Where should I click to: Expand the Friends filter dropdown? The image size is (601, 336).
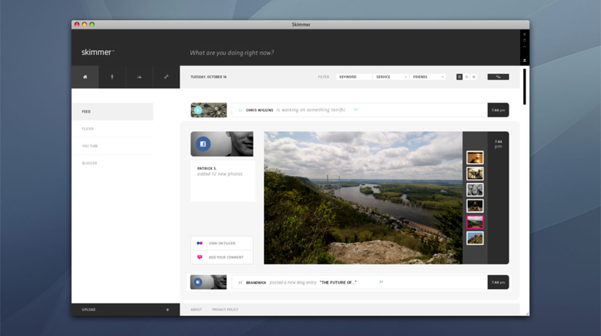click(428, 77)
